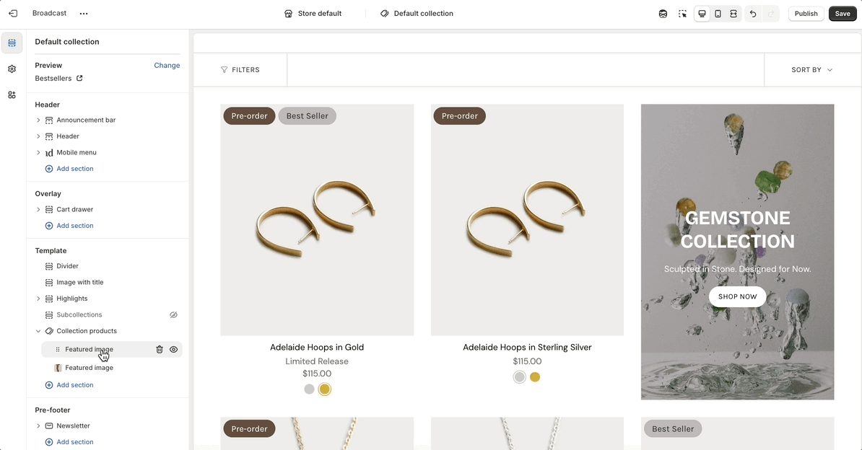862x450 pixels.
Task: Show the hidden Subcollections section
Action: 173,315
